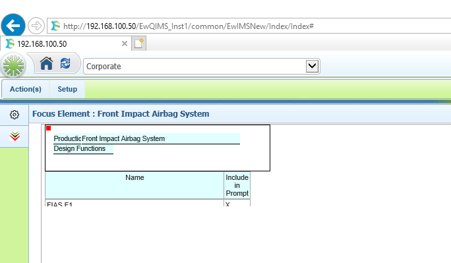The image size is (451, 263).
Task: Click the browser forward arrow button
Action: coord(36,26)
